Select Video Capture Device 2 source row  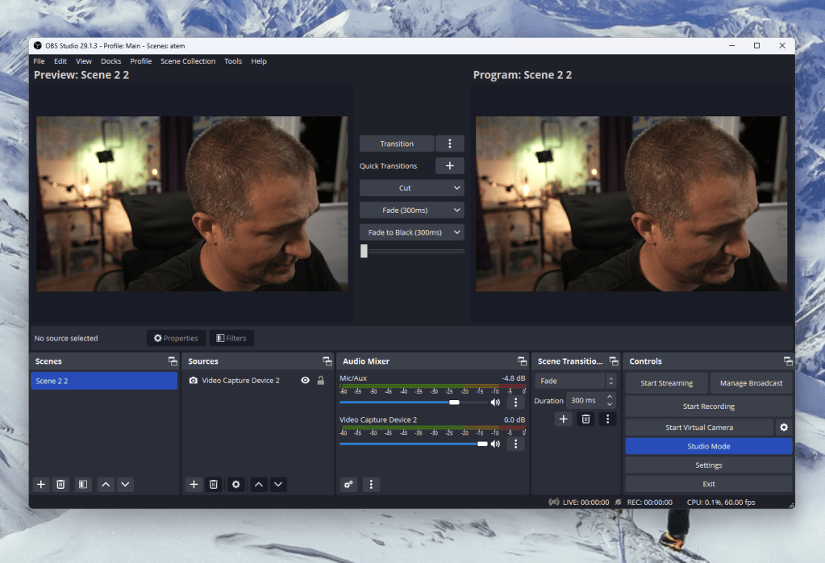click(x=257, y=381)
